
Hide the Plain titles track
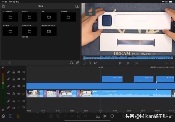19,79
